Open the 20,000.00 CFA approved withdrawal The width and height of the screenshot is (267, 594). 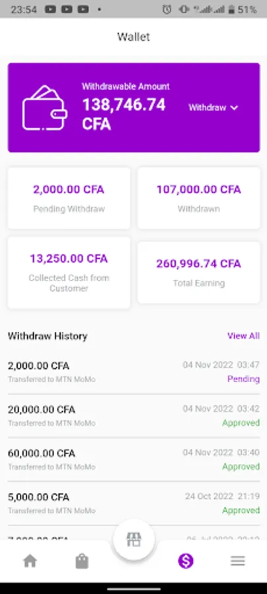[x=133, y=416]
